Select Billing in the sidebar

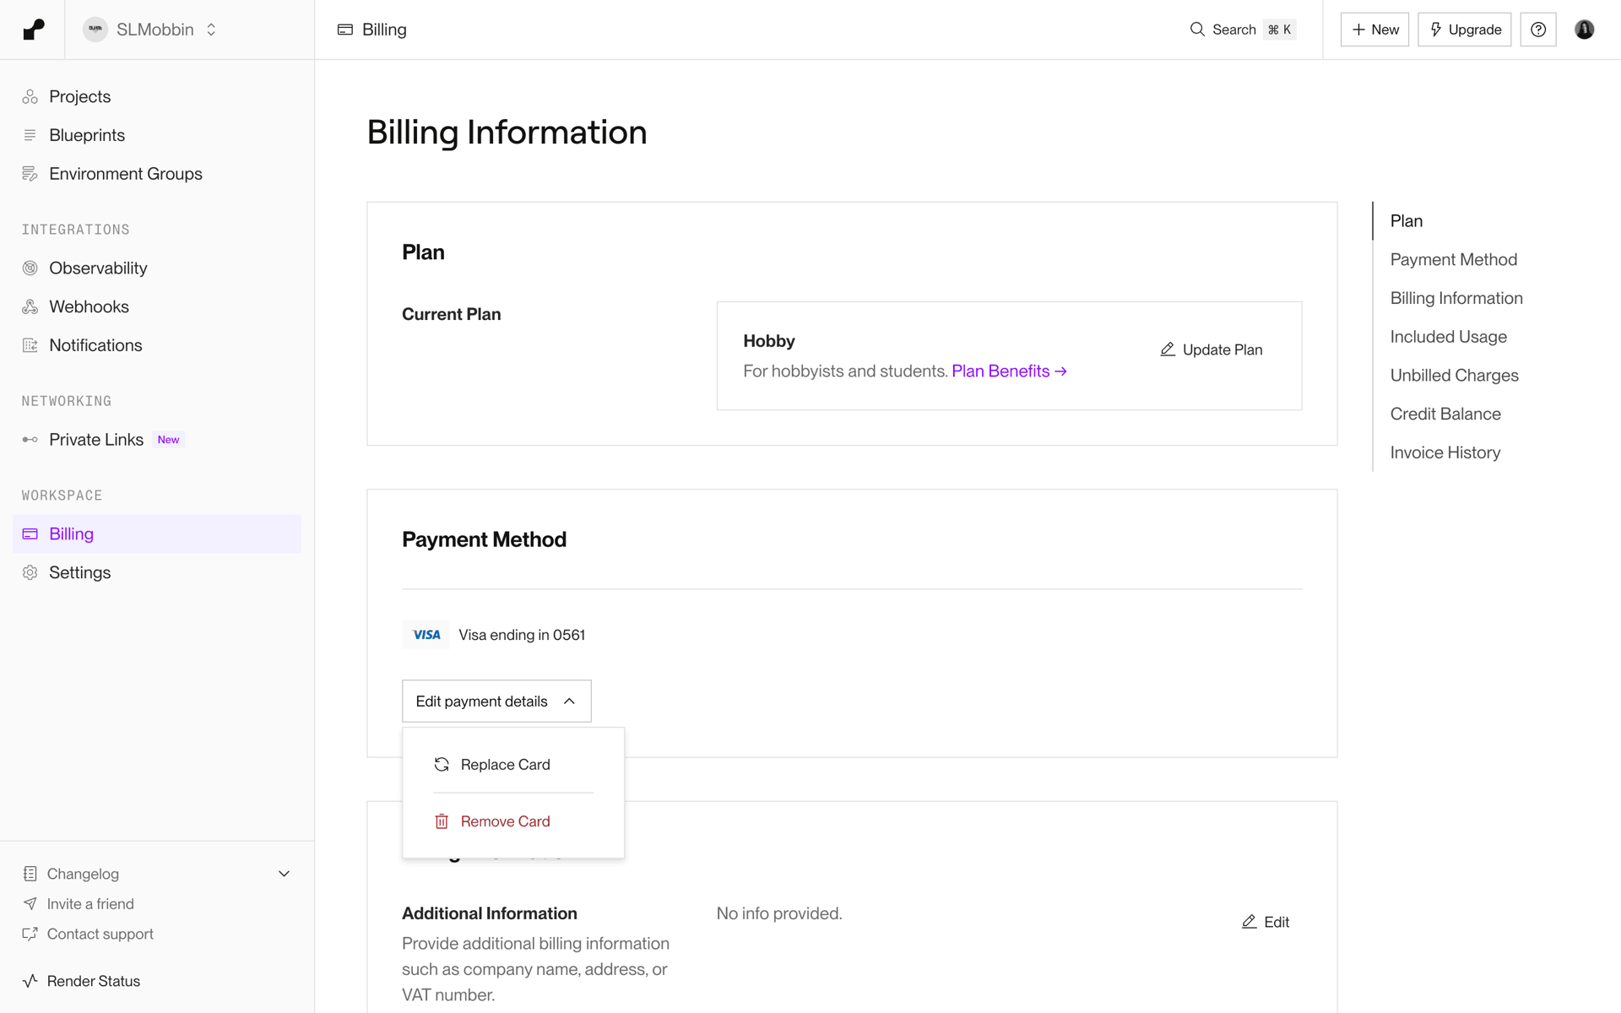[157, 534]
